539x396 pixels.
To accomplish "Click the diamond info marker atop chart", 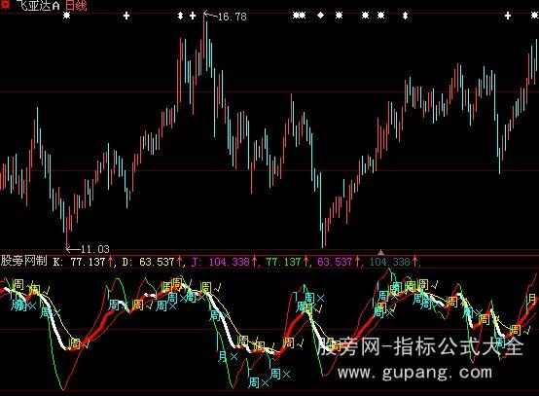I will pyautogui.click(x=320, y=16).
